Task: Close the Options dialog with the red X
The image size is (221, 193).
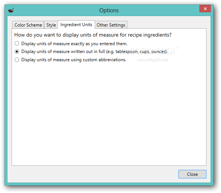Action: click(205, 9)
